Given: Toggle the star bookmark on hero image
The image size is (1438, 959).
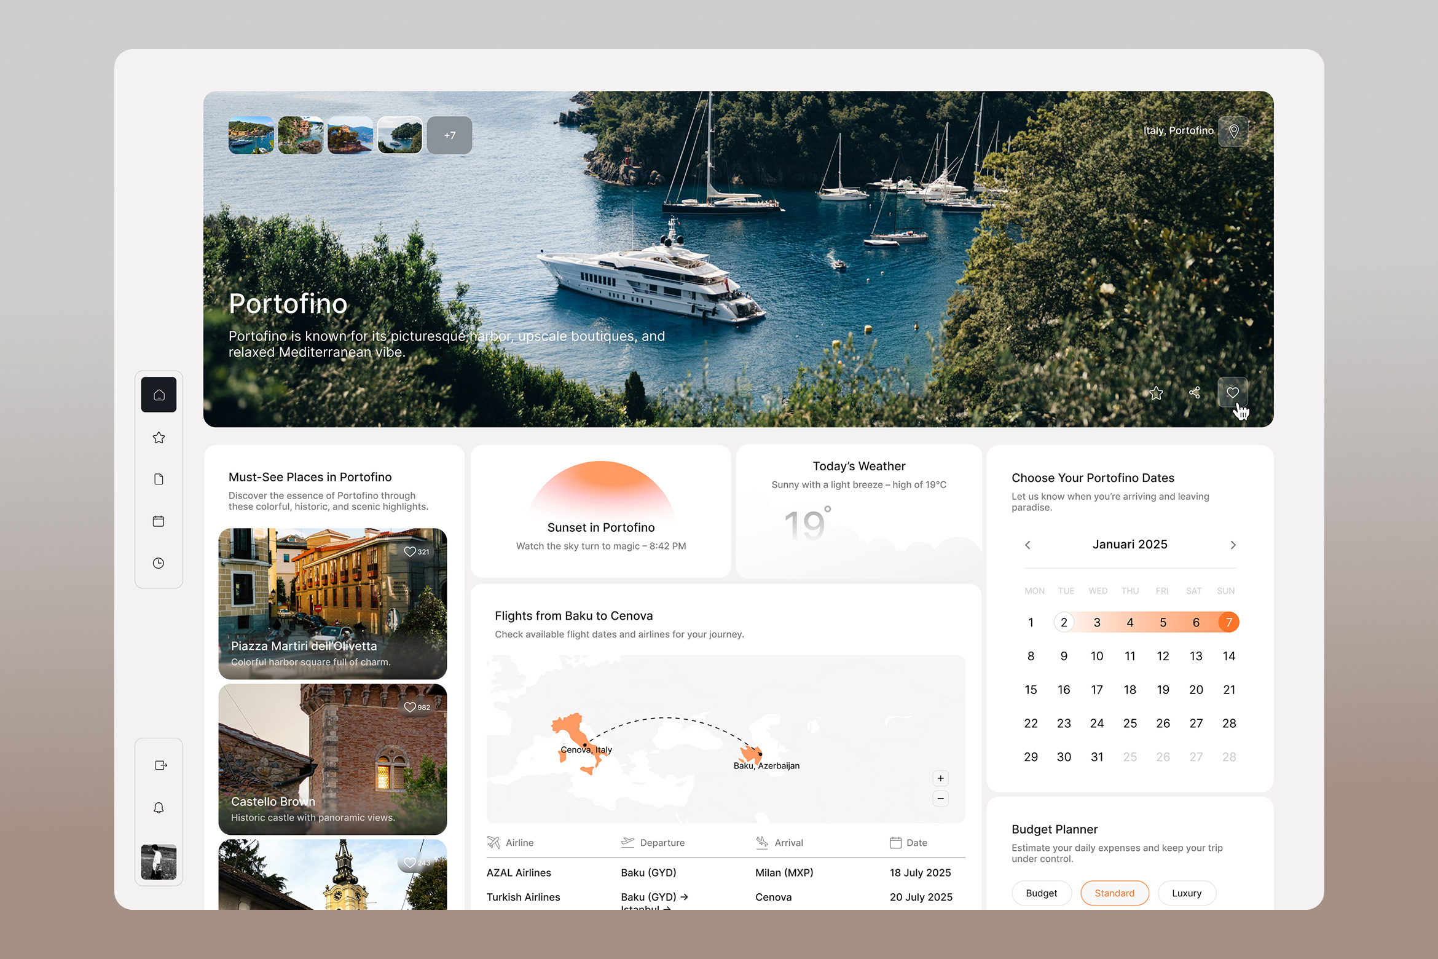Looking at the screenshot, I should (1156, 393).
